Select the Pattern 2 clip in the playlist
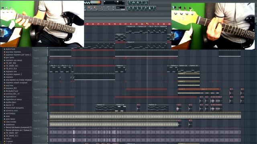Screen dimensions: 257x144 coord(120,37)
